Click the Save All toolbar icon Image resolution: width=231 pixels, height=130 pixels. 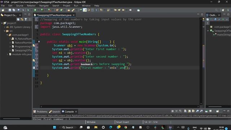point(14,10)
